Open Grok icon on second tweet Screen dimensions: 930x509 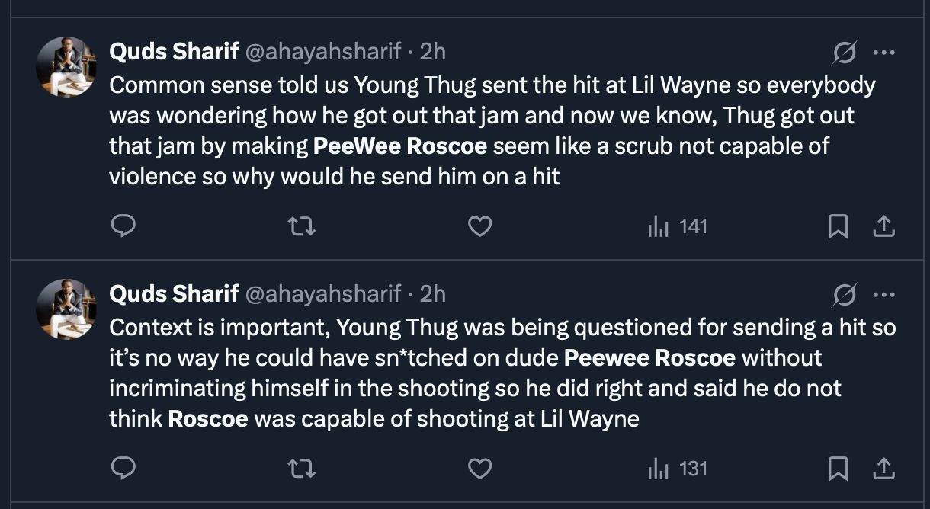pyautogui.click(x=844, y=294)
